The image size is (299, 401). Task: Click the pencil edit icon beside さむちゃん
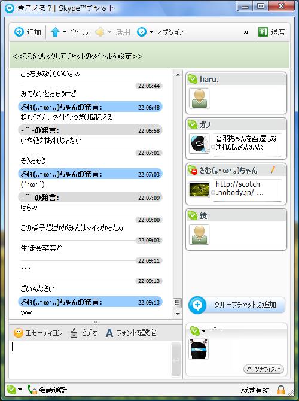[x=273, y=169]
